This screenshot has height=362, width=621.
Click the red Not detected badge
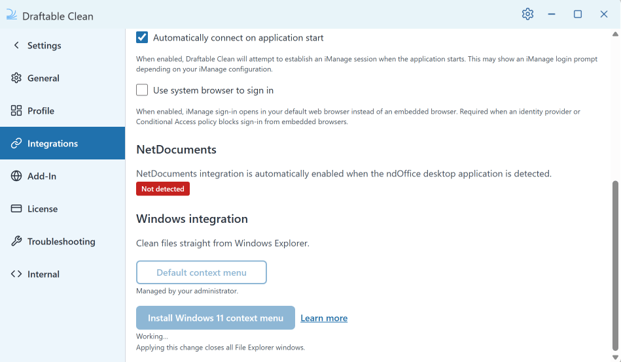(163, 189)
